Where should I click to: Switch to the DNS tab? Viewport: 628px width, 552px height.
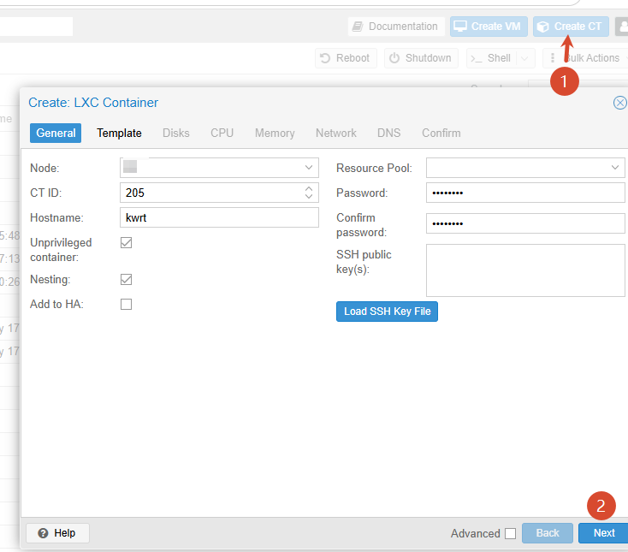(388, 133)
